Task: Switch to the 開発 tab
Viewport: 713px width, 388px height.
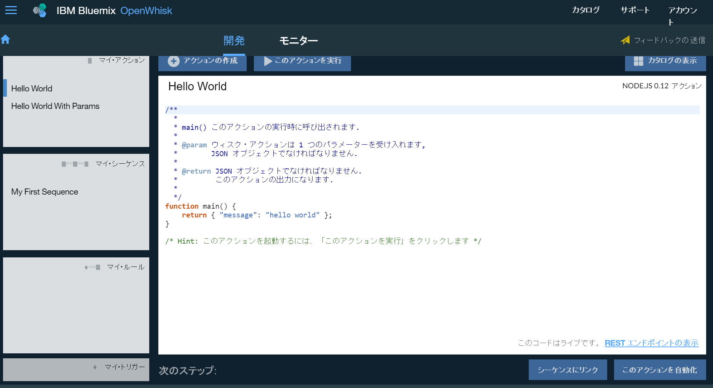Action: [x=234, y=40]
